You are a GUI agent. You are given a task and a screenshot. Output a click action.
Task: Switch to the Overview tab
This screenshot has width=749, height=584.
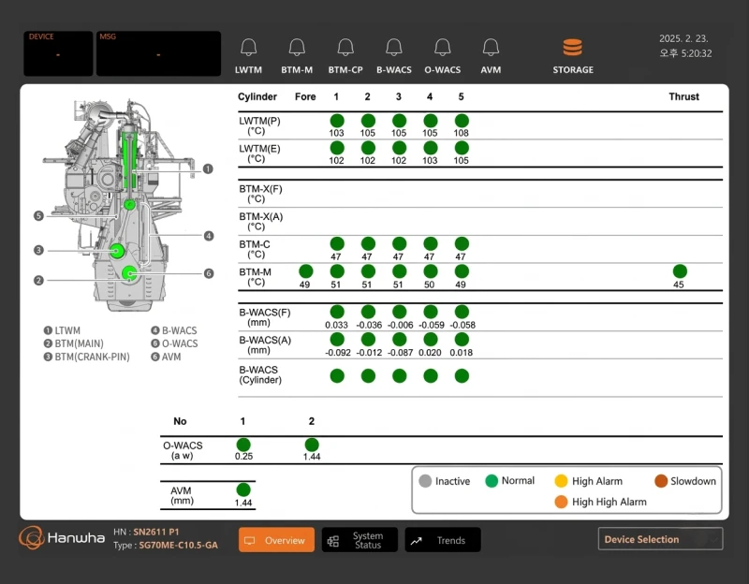pos(276,540)
